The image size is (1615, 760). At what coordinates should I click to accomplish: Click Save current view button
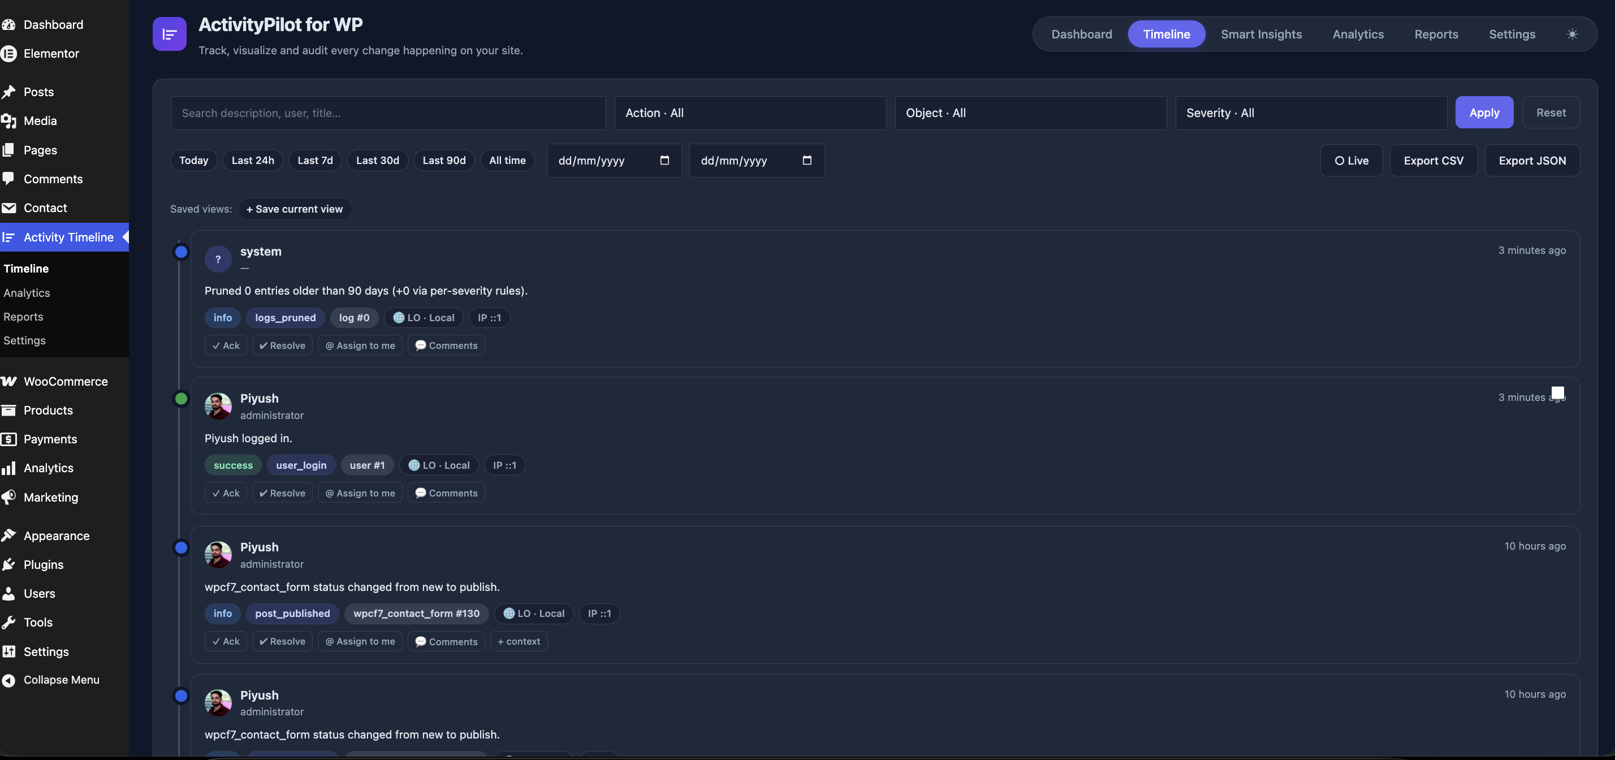click(x=295, y=209)
